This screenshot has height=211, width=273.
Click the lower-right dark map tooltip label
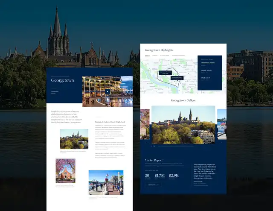pos(177,78)
